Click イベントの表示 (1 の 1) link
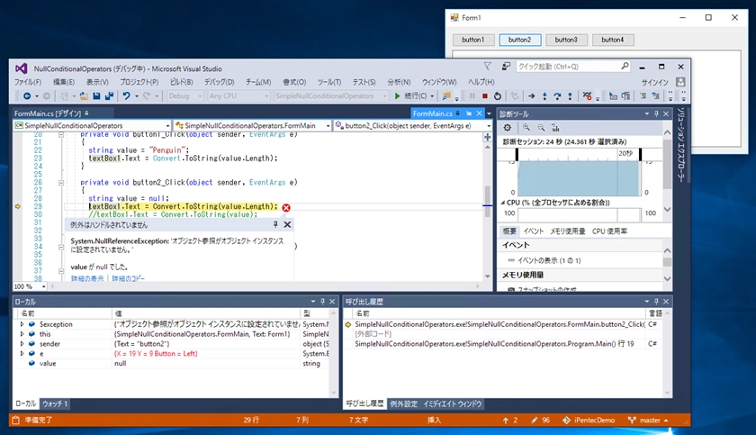 pyautogui.click(x=549, y=260)
